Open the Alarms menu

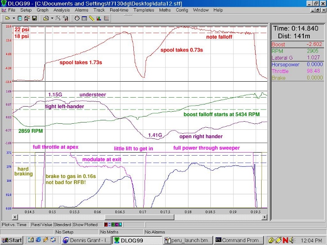81,9
